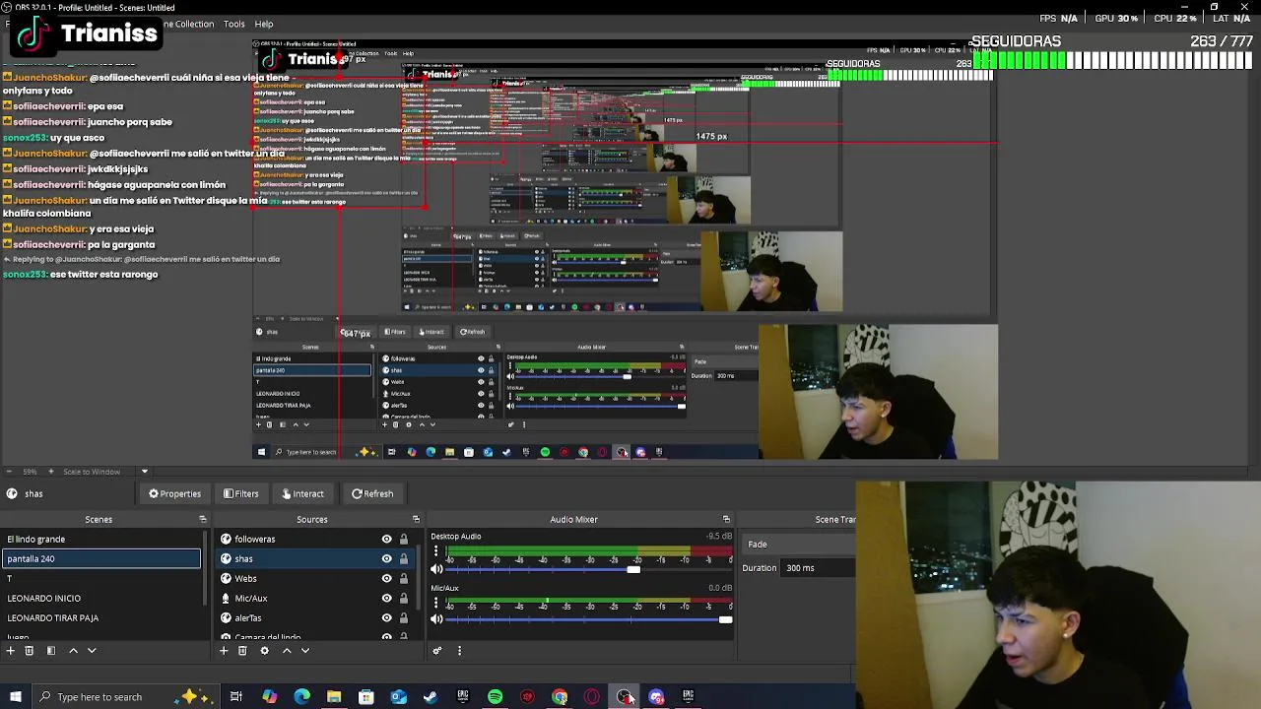Open Properties for the shas source
Screen dimensions: 1261x709
(x=174, y=493)
